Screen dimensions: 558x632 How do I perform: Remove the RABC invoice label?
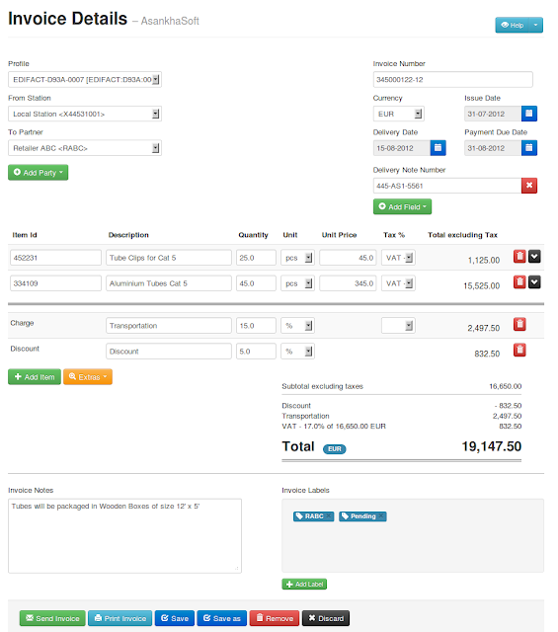329,515
